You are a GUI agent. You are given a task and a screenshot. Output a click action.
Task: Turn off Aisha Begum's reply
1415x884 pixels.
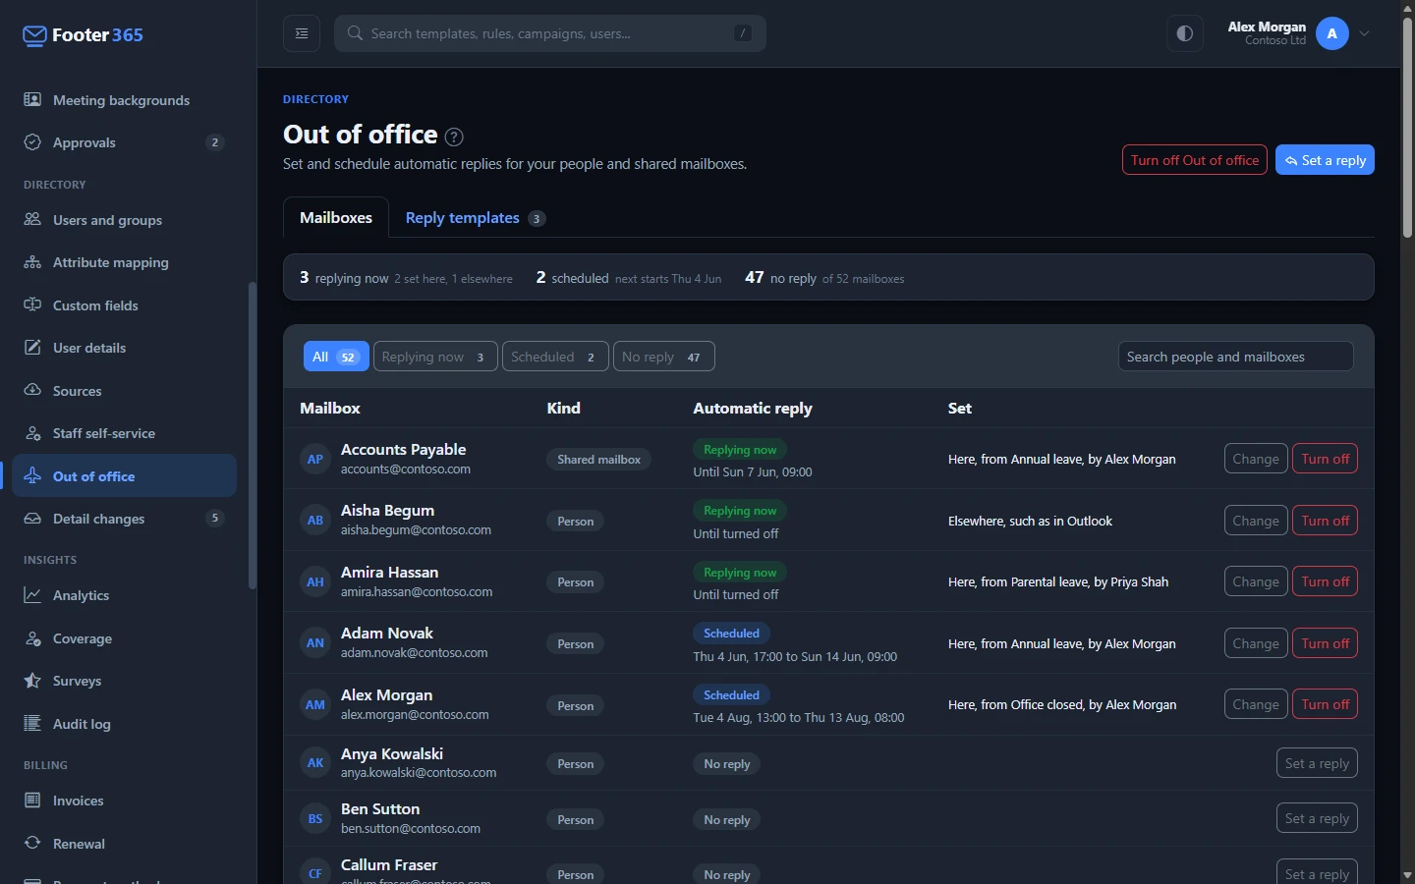click(x=1325, y=521)
